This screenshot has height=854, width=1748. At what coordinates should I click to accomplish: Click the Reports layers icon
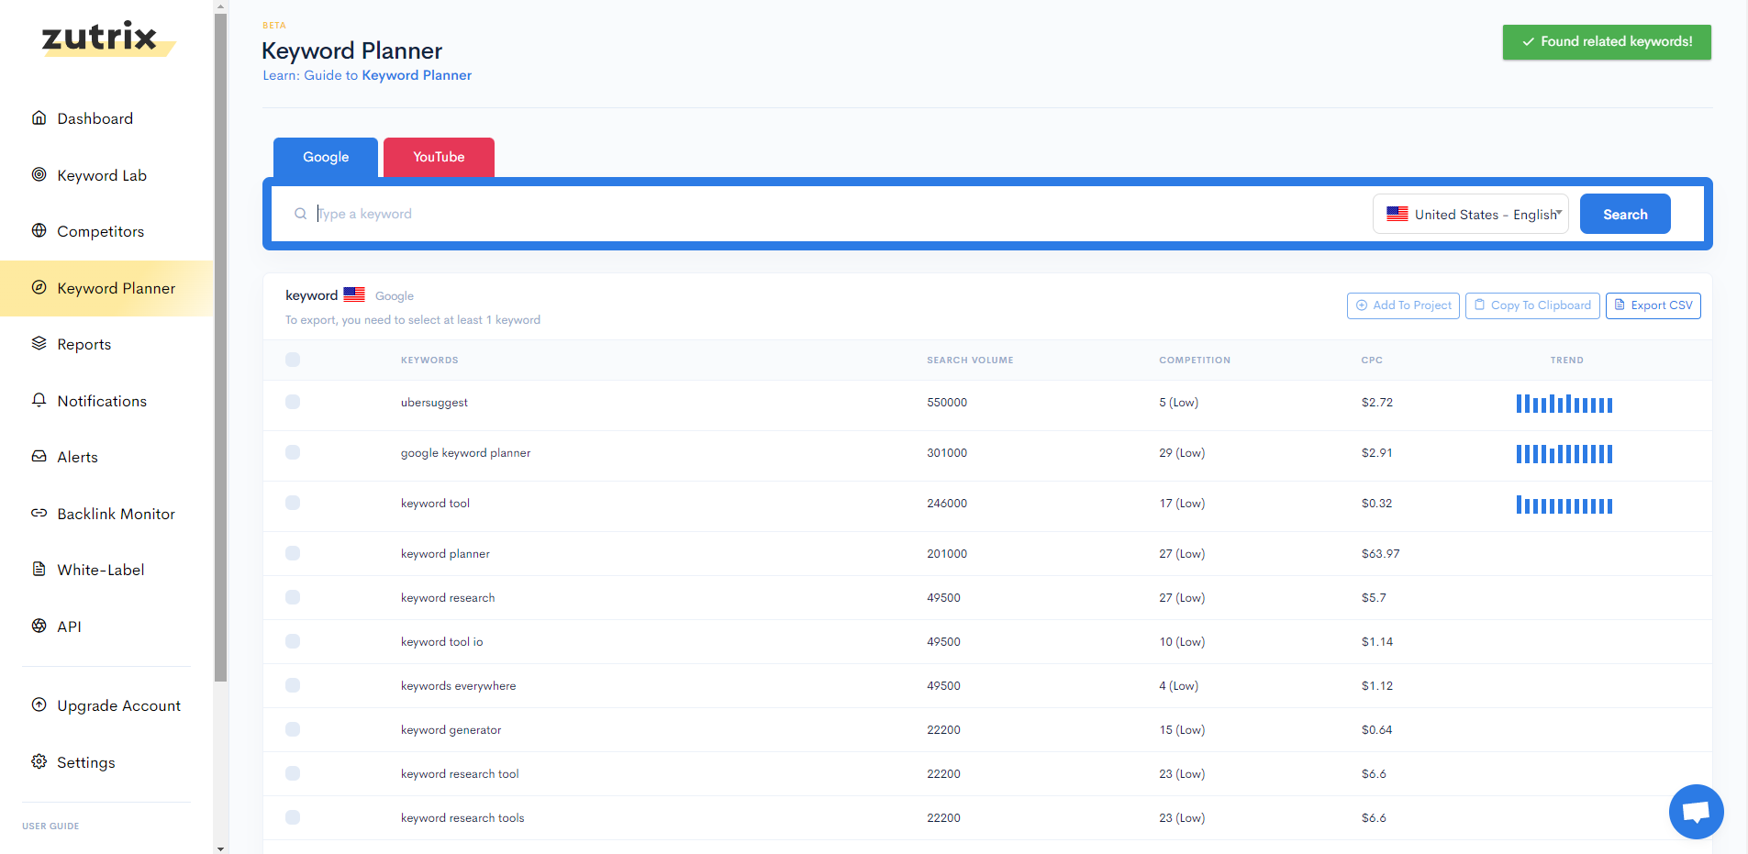[x=39, y=343]
